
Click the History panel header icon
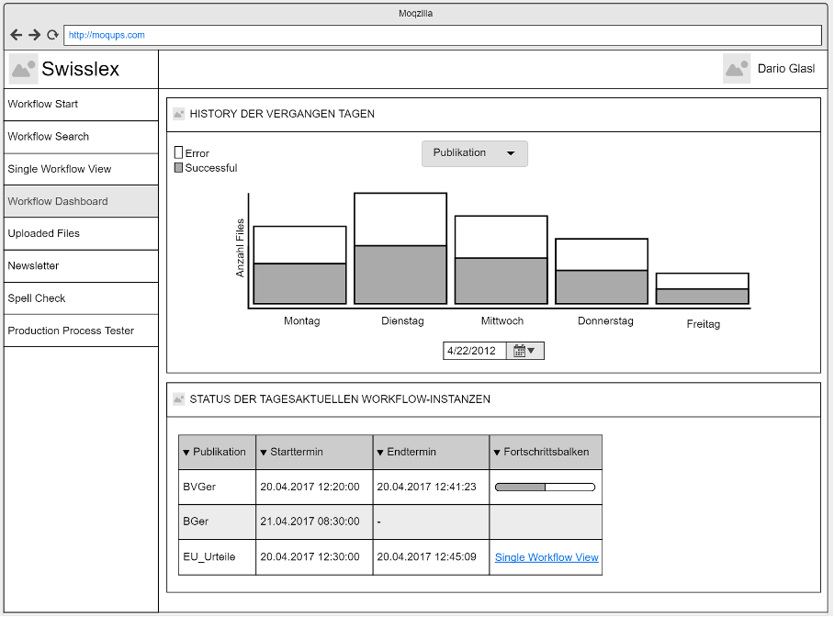(179, 114)
